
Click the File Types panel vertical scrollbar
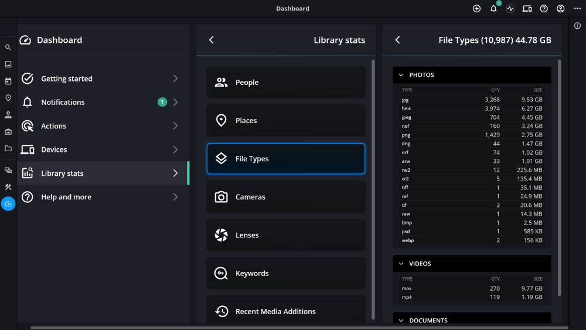(560, 176)
